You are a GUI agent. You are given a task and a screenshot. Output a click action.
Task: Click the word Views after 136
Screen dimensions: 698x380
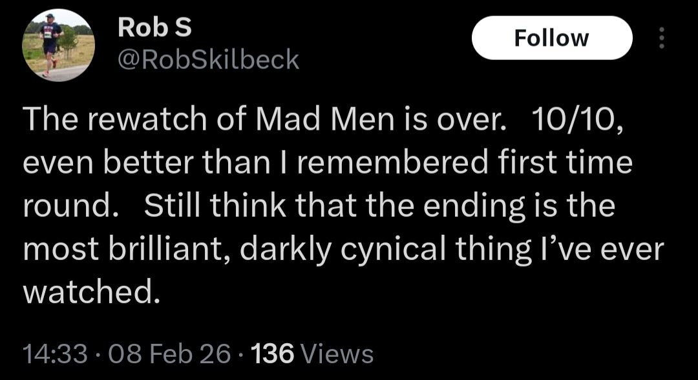tap(337, 354)
